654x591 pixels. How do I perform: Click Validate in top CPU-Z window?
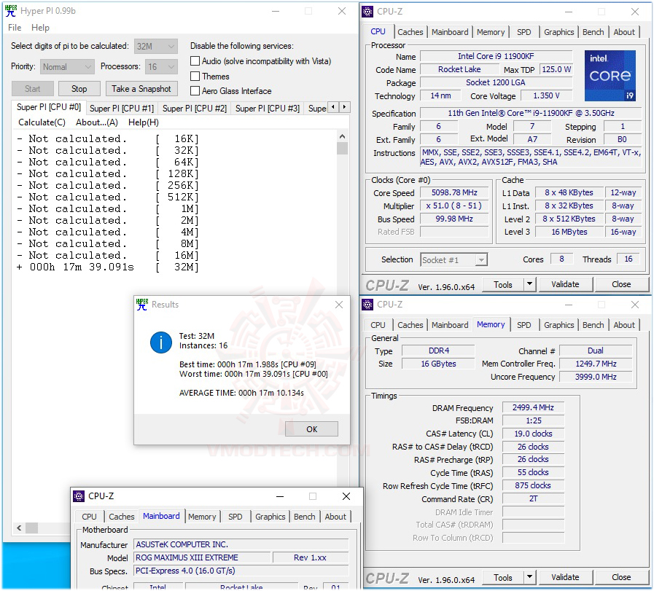pos(565,284)
